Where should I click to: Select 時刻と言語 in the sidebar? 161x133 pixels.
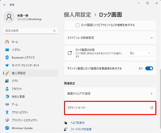click(x=31, y=97)
